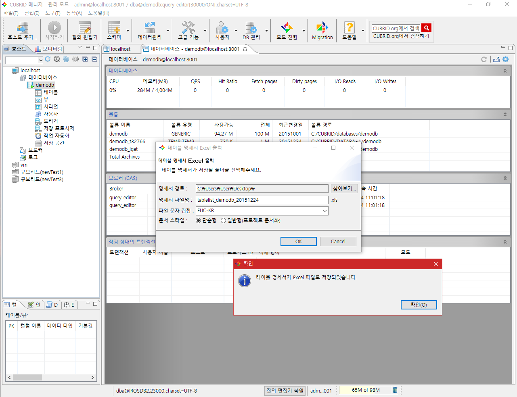Select the 큐브리드(newTest1) host
Viewport: 517px width, 397px height.
click(x=42, y=172)
